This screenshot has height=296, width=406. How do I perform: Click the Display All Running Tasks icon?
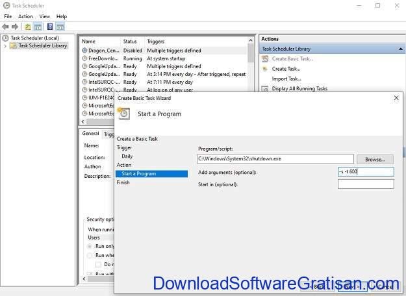pyautogui.click(x=265, y=89)
